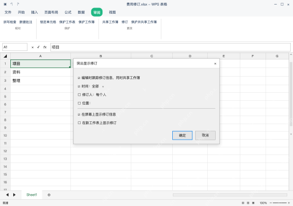Click 保护并共享工作簿 in the ribbon

point(144,22)
